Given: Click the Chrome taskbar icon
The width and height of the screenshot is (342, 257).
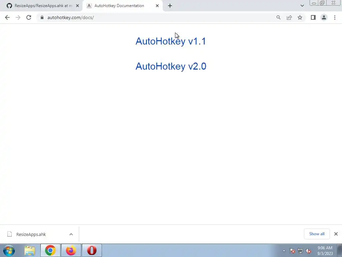Looking at the screenshot, I should [50, 250].
